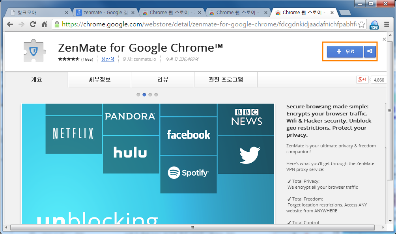
Task: Maximize the browser window
Action: (370, 3)
